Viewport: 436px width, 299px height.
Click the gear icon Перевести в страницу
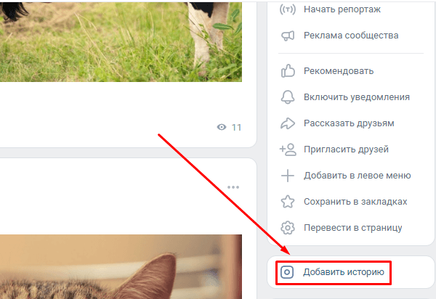[x=288, y=228]
